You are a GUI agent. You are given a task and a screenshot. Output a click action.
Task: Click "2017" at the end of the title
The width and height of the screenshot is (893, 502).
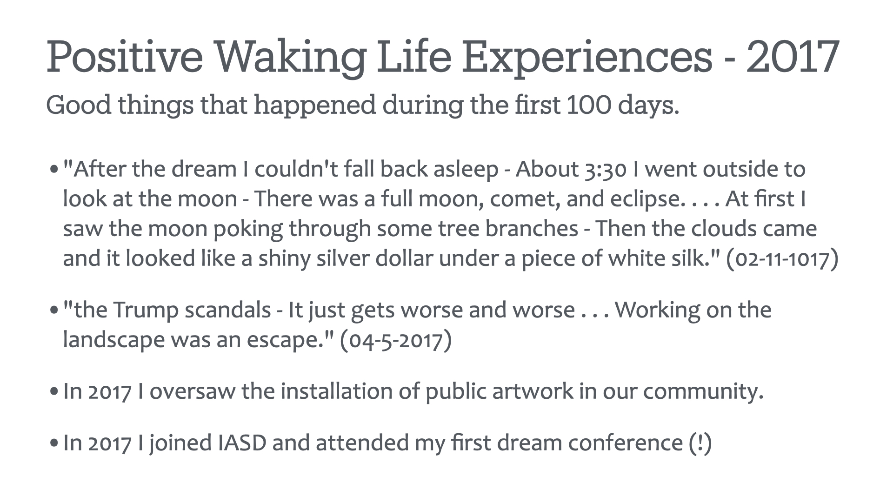(793, 57)
